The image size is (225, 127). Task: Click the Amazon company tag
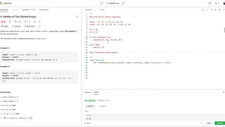(16, 26)
